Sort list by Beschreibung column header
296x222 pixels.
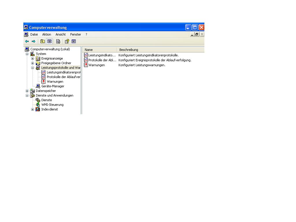tap(160, 50)
